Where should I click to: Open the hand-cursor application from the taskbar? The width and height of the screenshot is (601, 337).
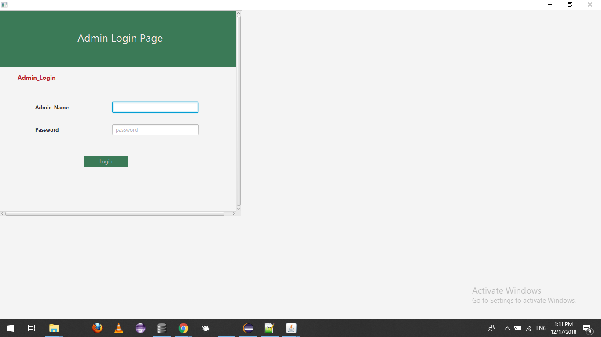(205, 328)
